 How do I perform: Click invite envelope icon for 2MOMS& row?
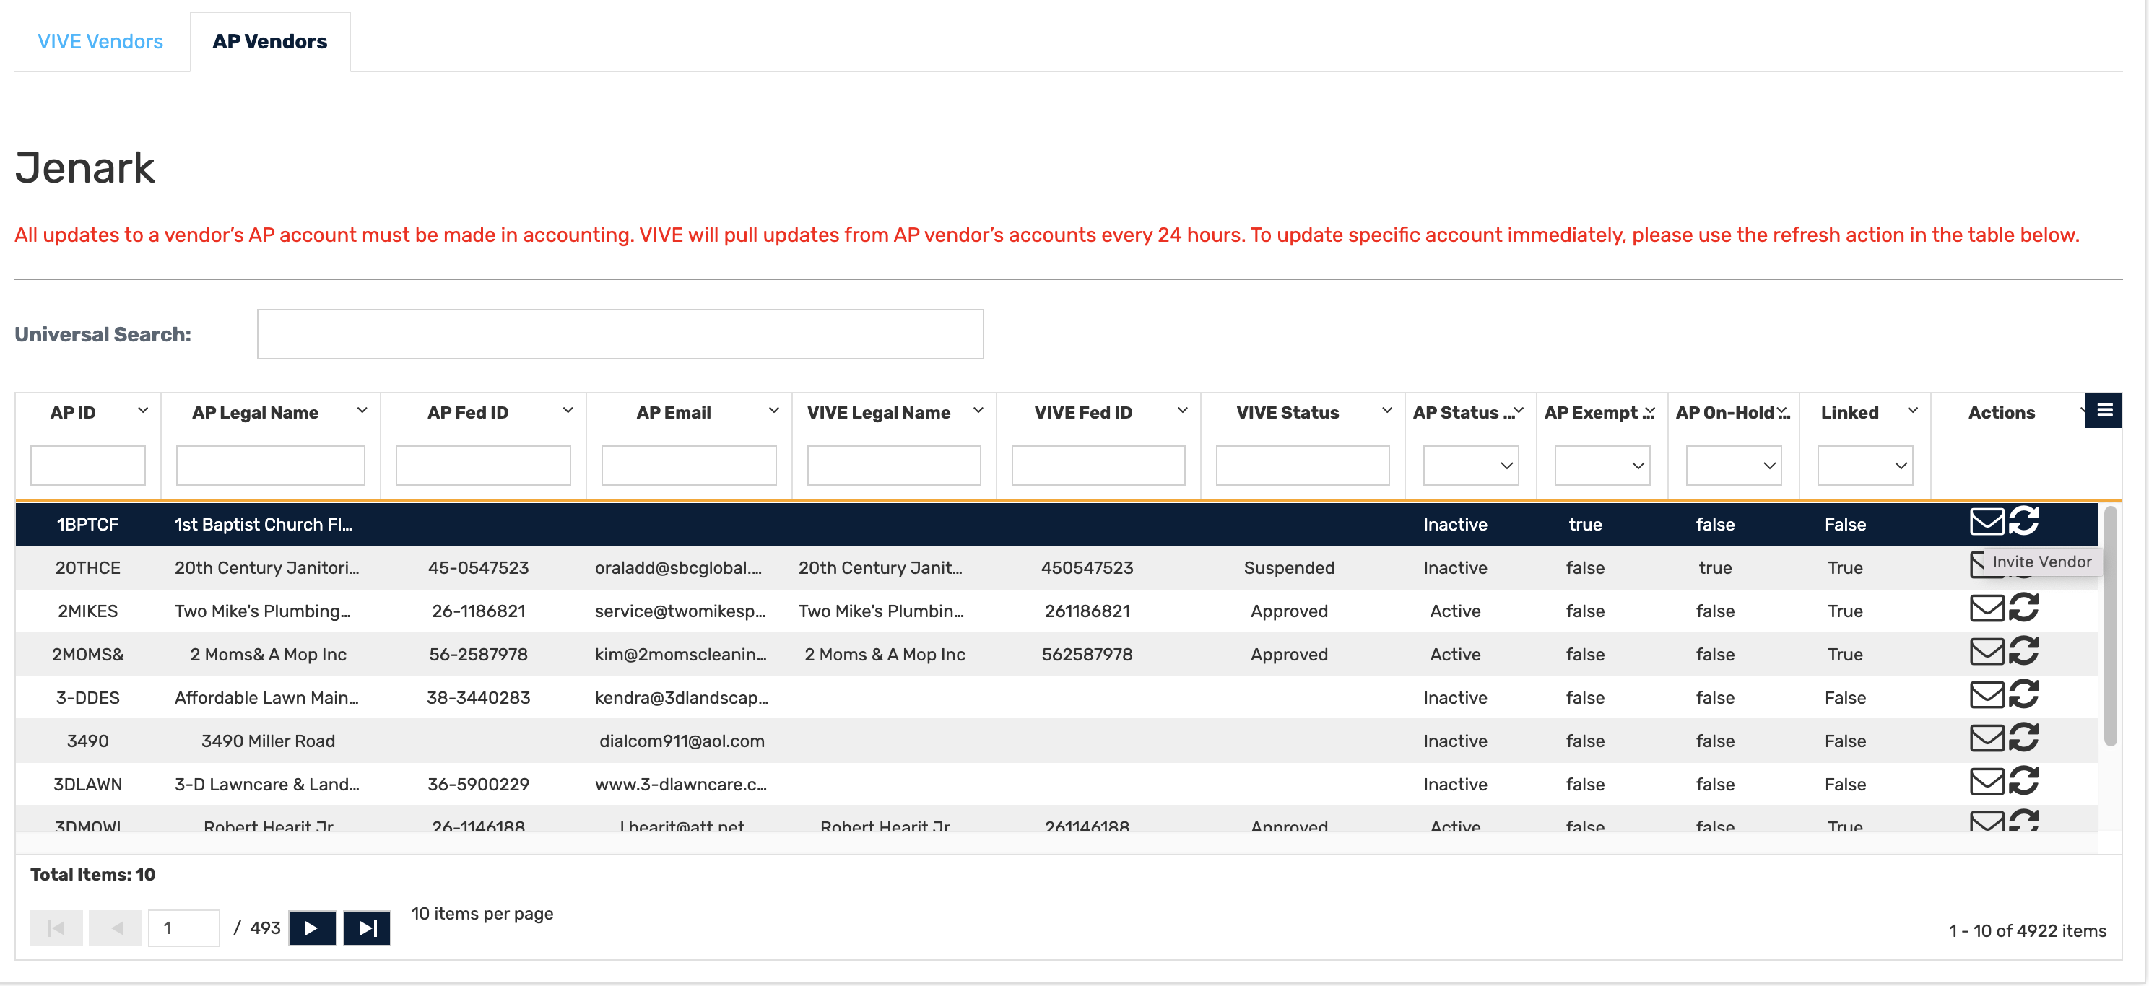(1986, 652)
